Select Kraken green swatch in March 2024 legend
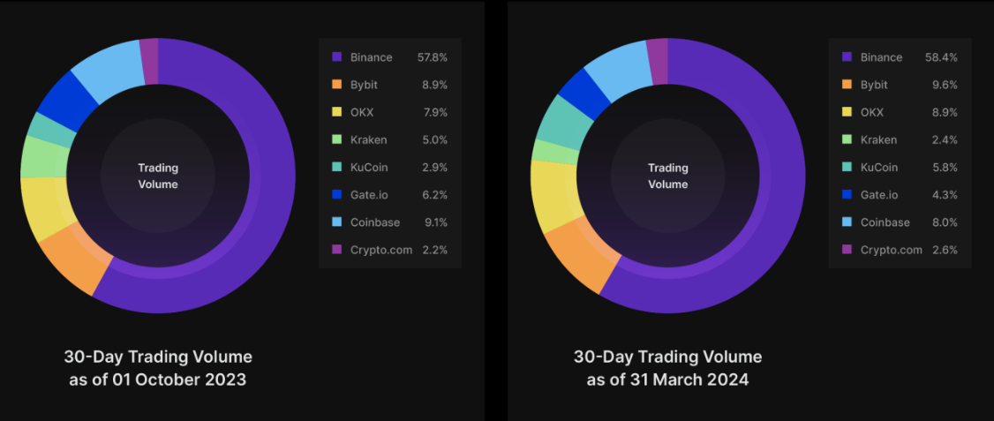Image resolution: width=994 pixels, height=421 pixels. point(847,139)
